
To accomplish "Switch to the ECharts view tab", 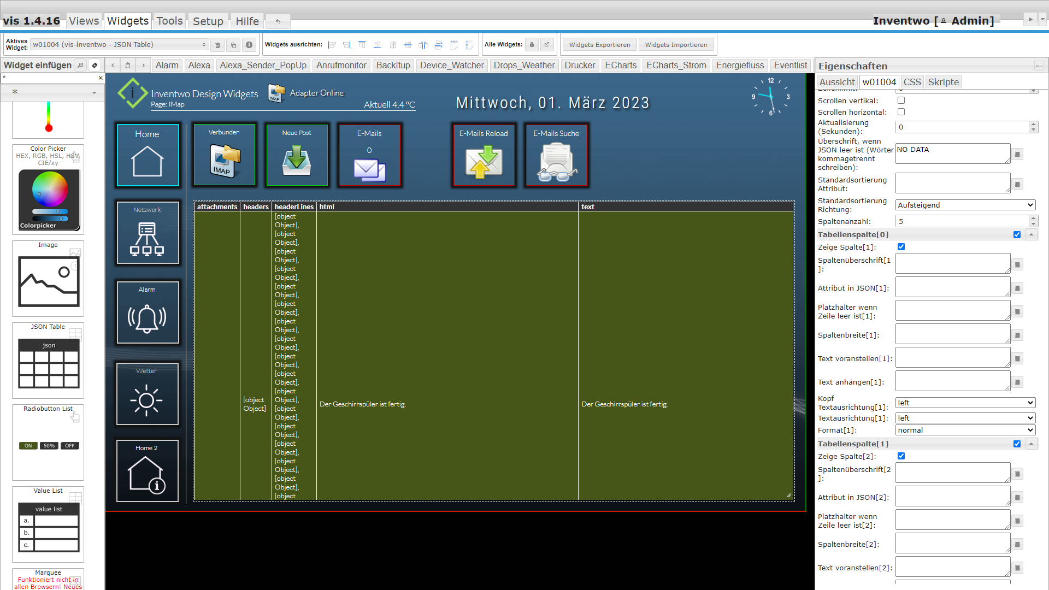I will point(621,65).
